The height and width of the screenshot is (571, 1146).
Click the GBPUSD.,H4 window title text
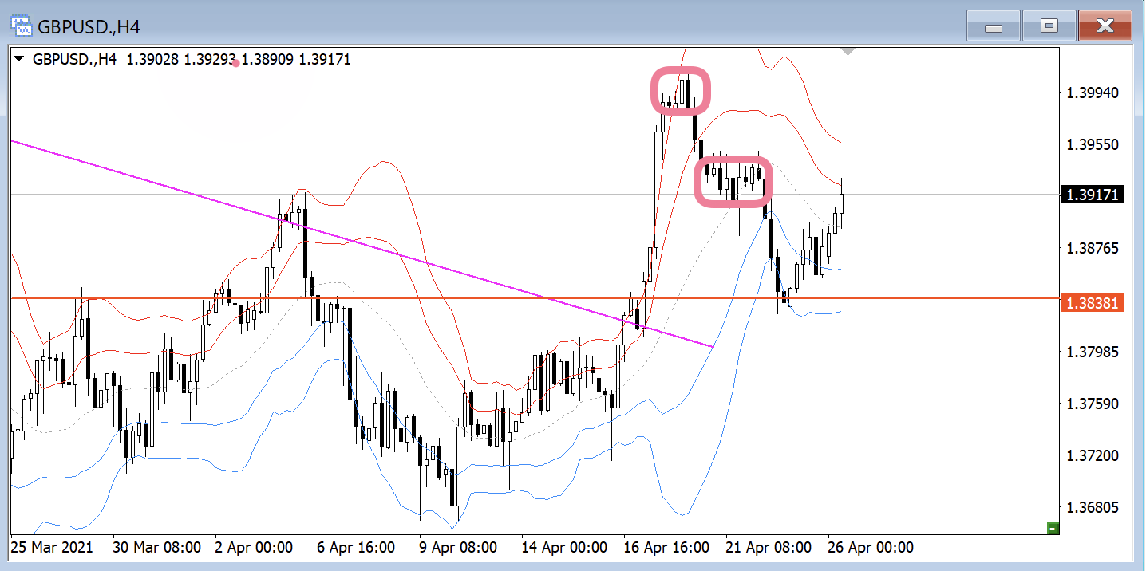[89, 27]
